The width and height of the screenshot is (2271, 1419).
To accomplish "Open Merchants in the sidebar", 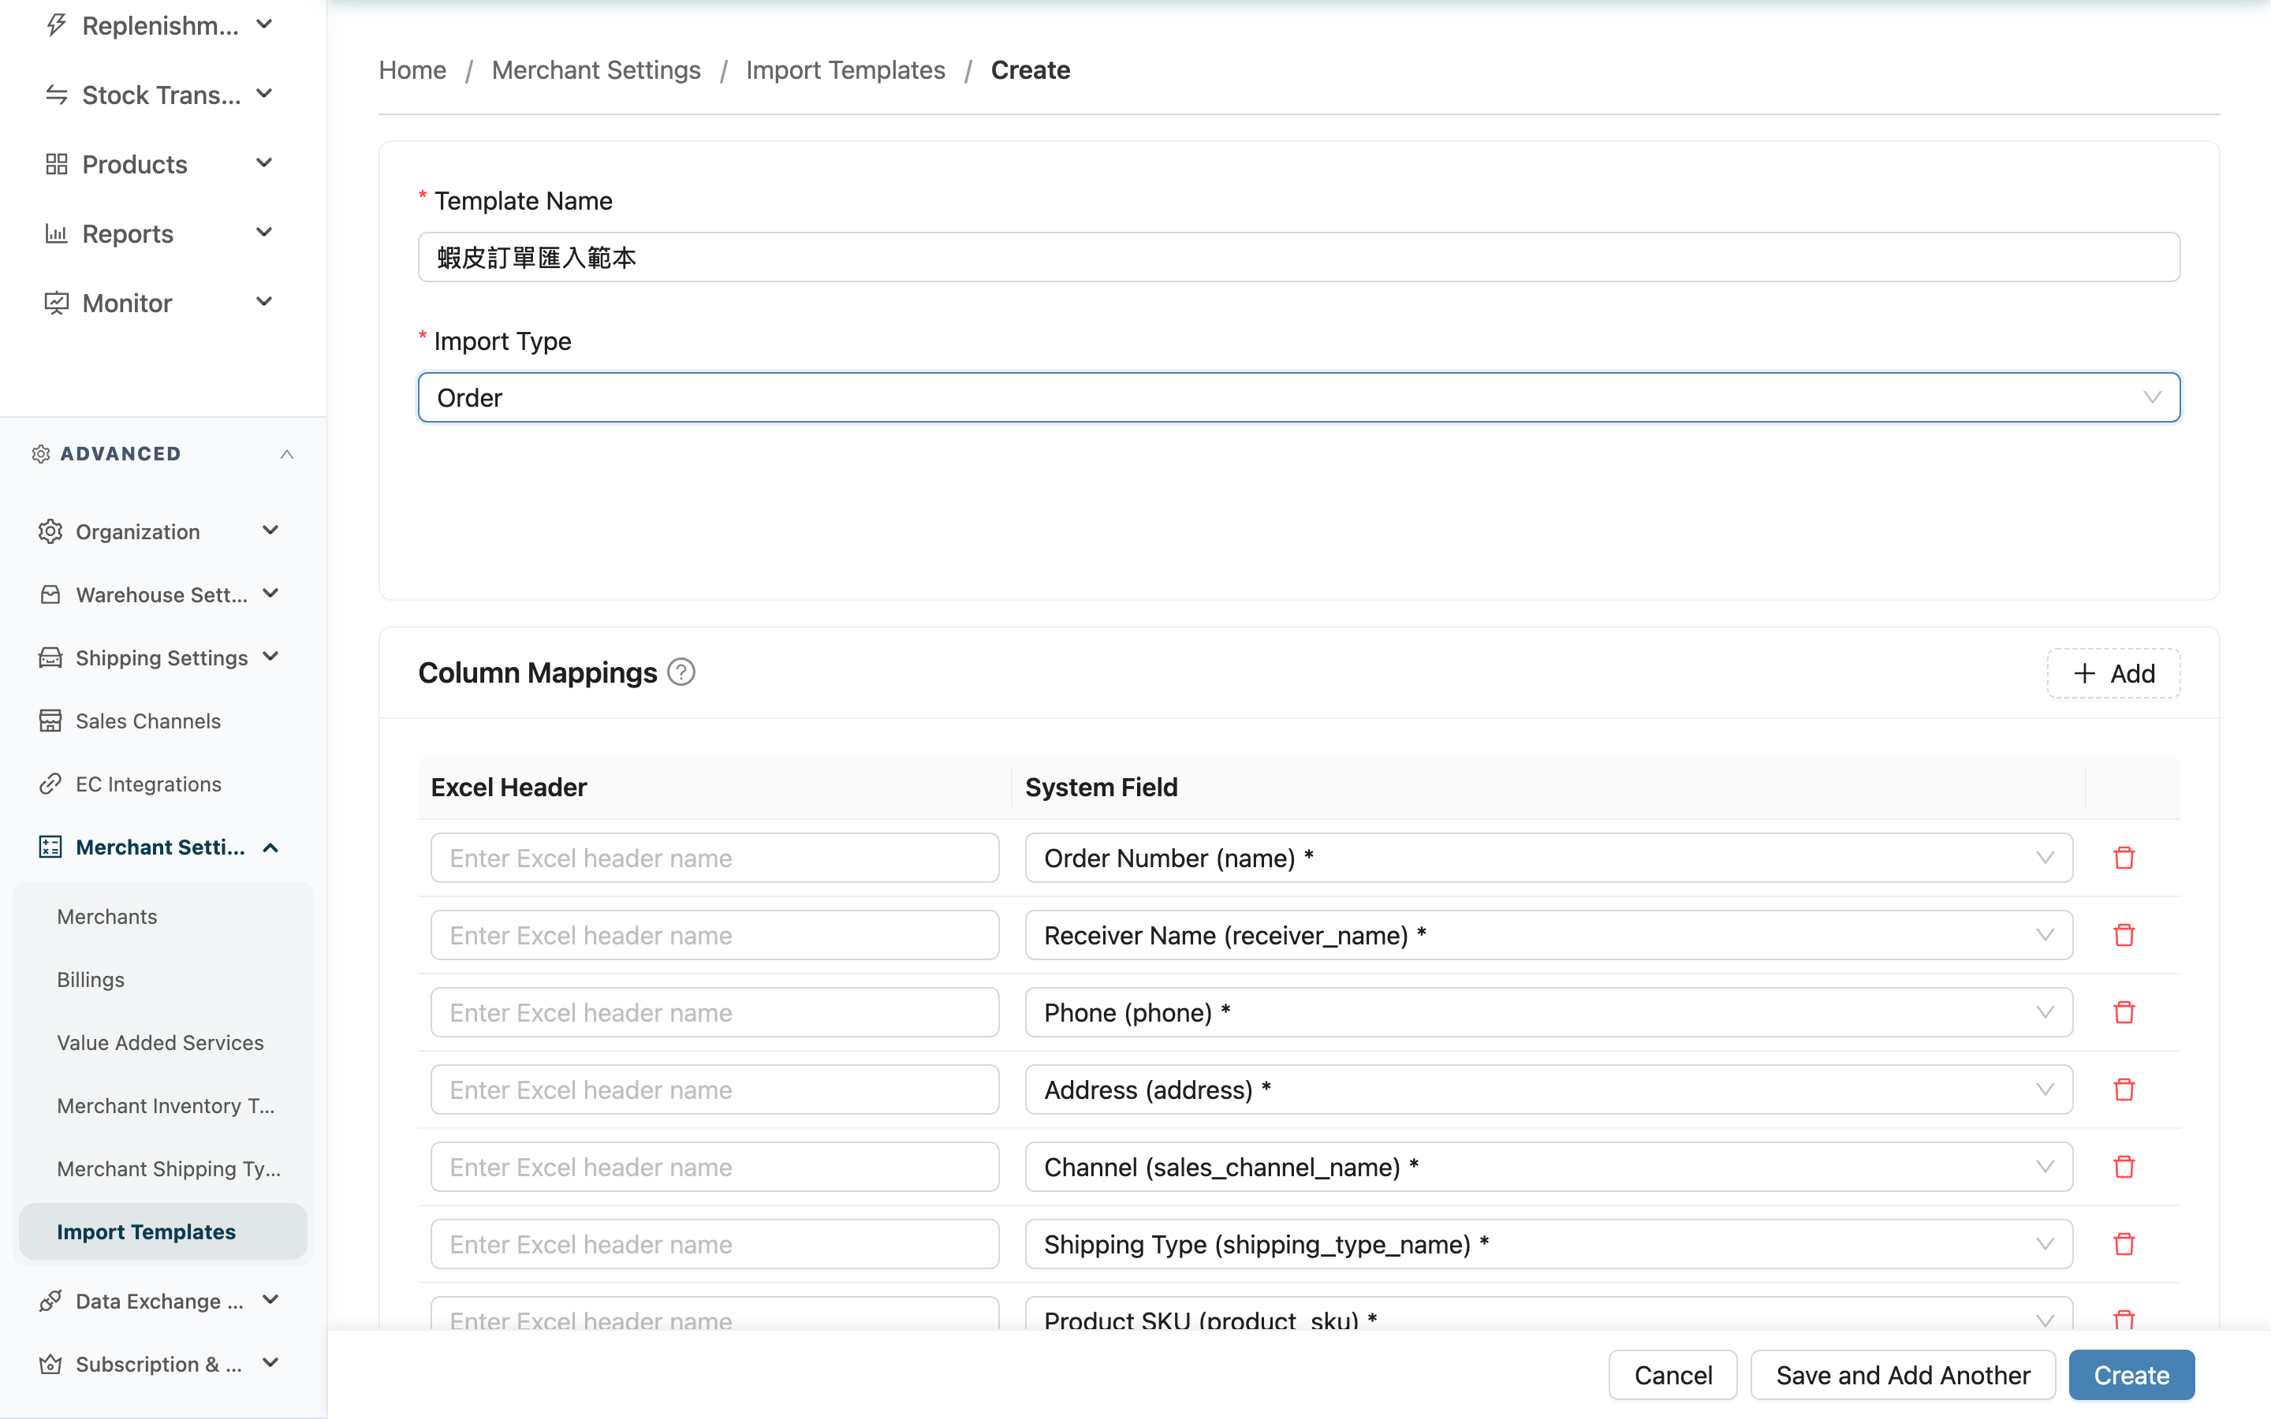I will coord(107,916).
